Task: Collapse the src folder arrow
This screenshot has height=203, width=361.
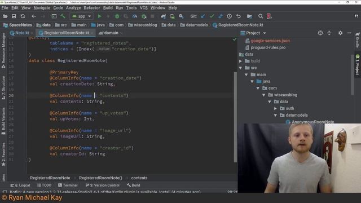Action: (241, 68)
